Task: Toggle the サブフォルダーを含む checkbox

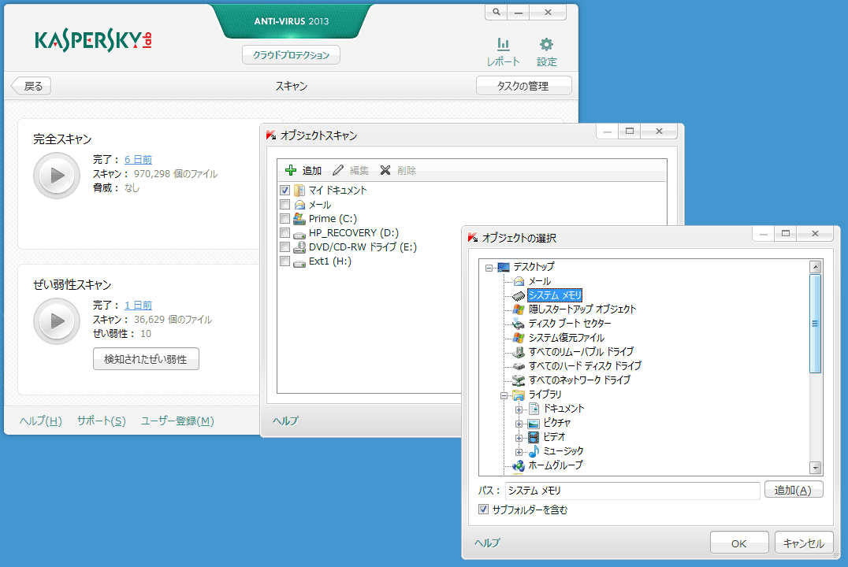Action: pos(483,510)
